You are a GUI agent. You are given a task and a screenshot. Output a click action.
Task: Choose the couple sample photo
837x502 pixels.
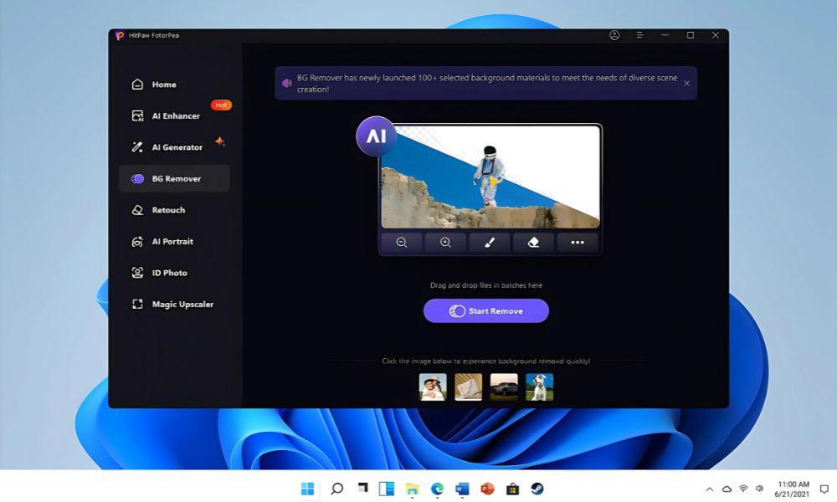click(x=433, y=387)
